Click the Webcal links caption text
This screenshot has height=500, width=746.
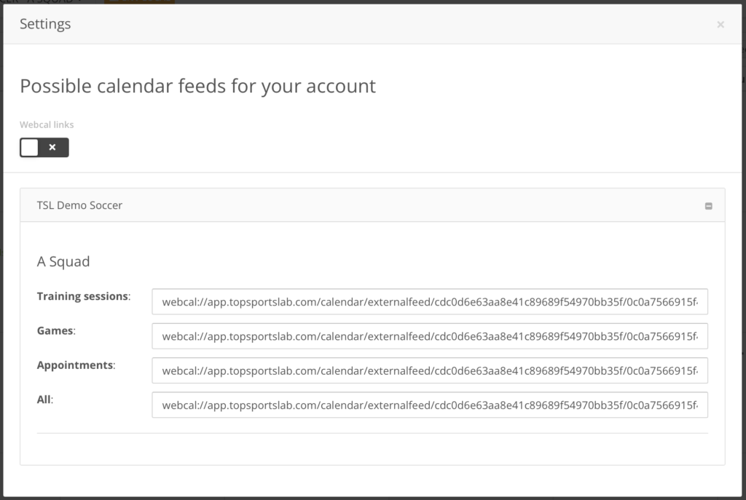pyautogui.click(x=47, y=124)
